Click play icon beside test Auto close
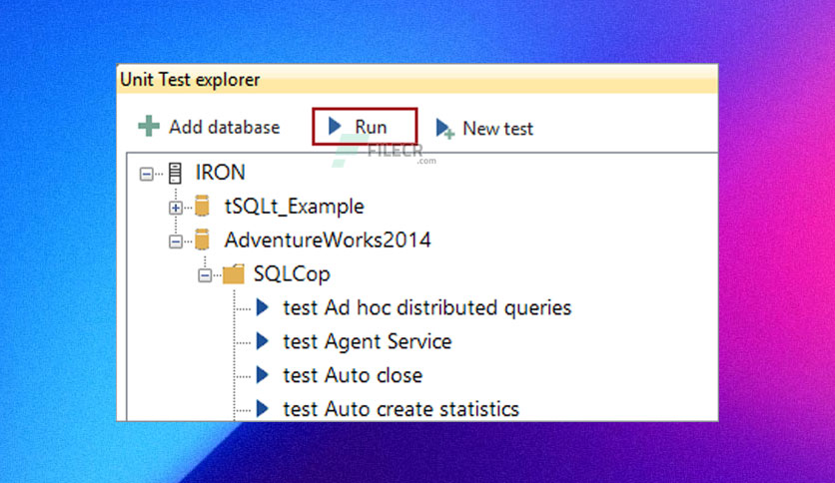 (262, 375)
